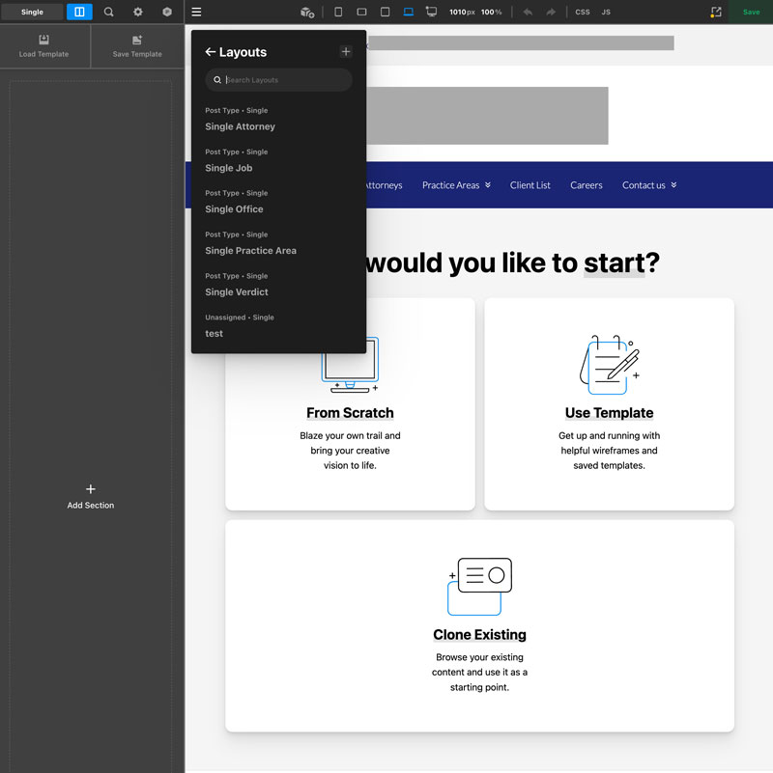The height and width of the screenshot is (773, 773).
Task: Open the hamburger menu in top bar
Action: [196, 13]
